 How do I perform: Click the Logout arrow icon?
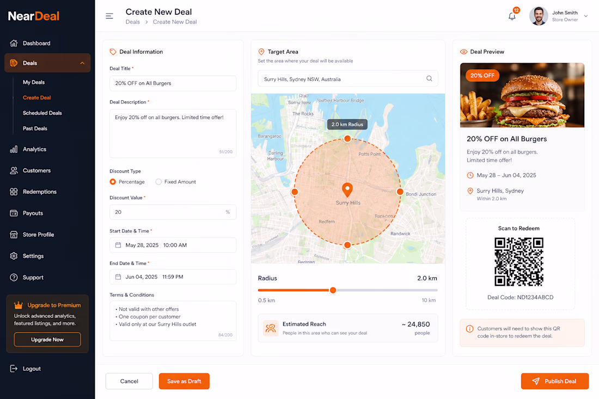(x=14, y=369)
